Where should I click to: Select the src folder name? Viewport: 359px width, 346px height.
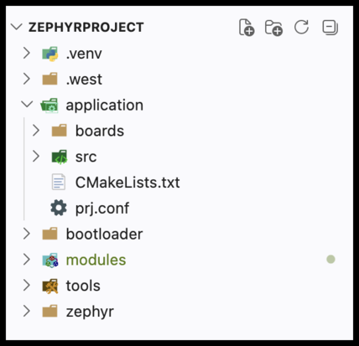(x=86, y=157)
